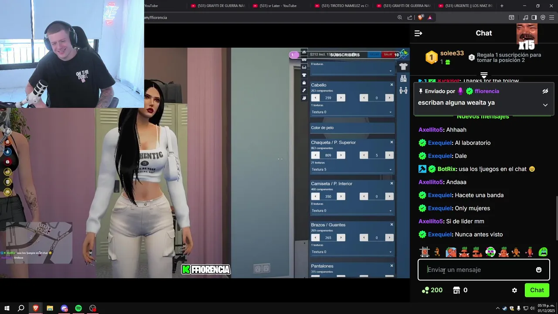Open the Color de pelo section

coord(352,128)
